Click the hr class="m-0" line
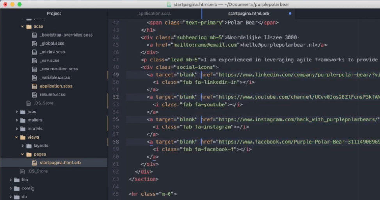Viewport: 380px width, 200px height. tap(153, 194)
